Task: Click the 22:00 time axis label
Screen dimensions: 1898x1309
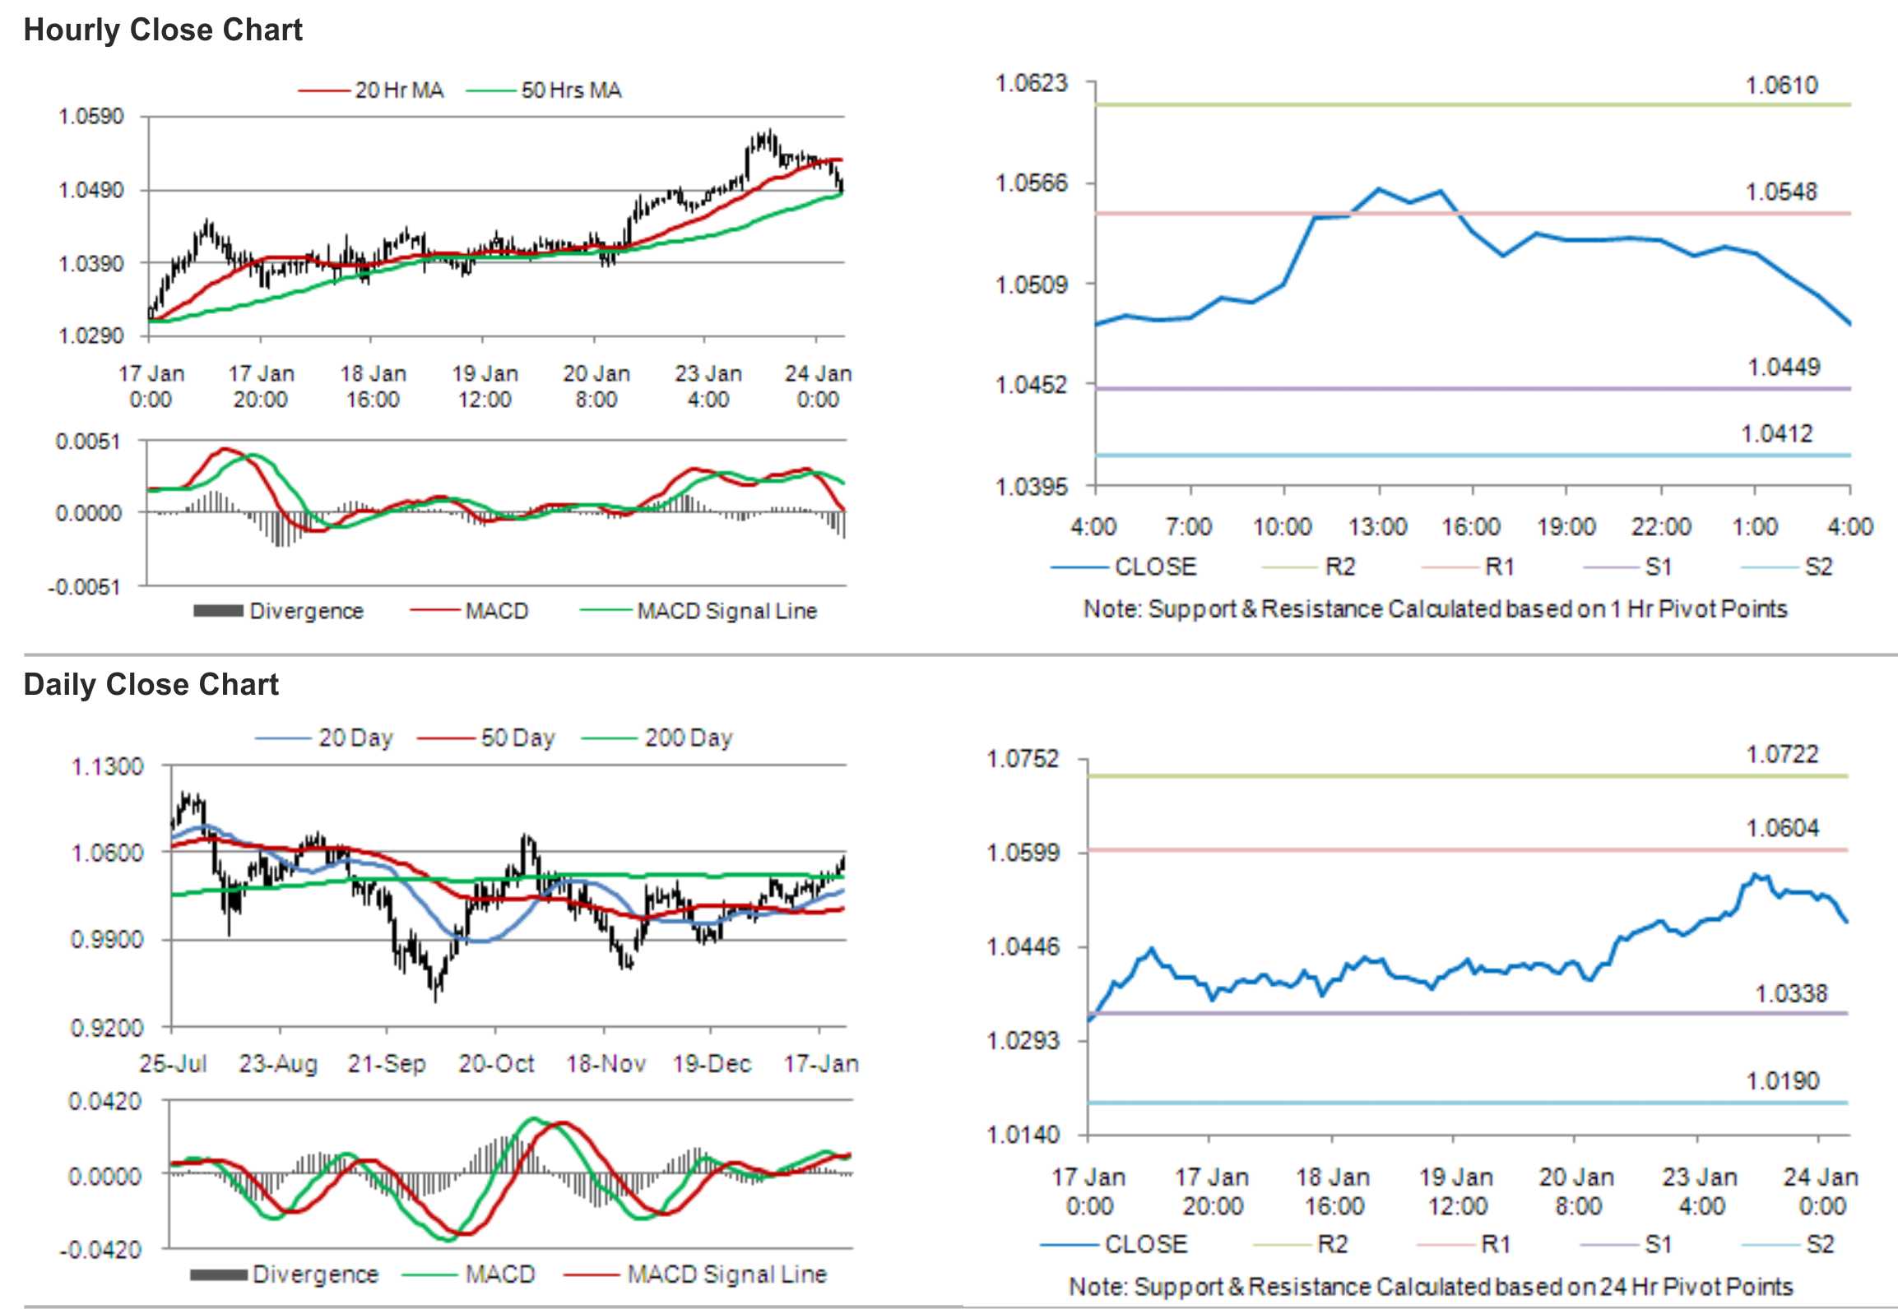Action: click(x=1661, y=527)
